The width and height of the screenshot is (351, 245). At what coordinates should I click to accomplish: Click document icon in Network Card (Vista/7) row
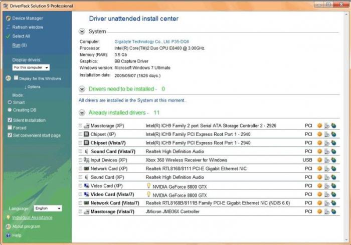coord(327,203)
